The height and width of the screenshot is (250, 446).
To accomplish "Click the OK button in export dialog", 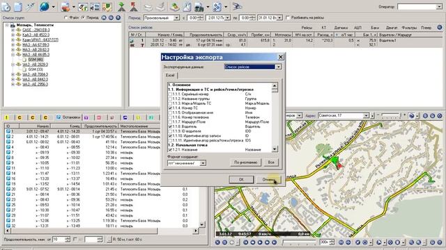I will pos(241,179).
